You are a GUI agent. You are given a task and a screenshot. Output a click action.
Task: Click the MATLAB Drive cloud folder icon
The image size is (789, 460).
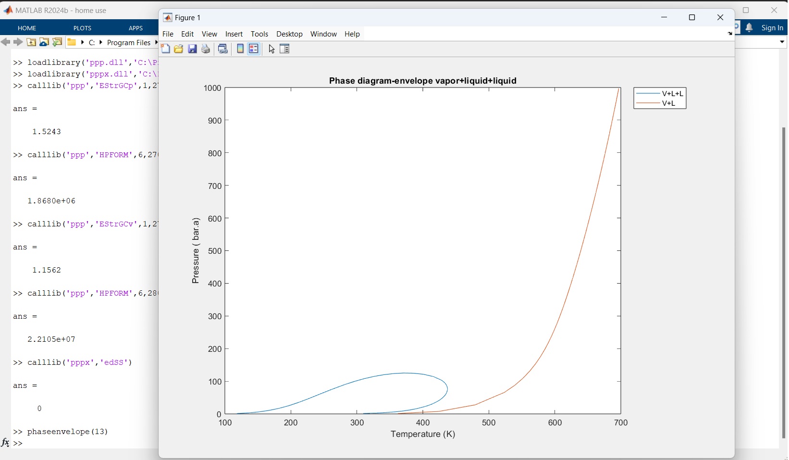click(x=44, y=42)
